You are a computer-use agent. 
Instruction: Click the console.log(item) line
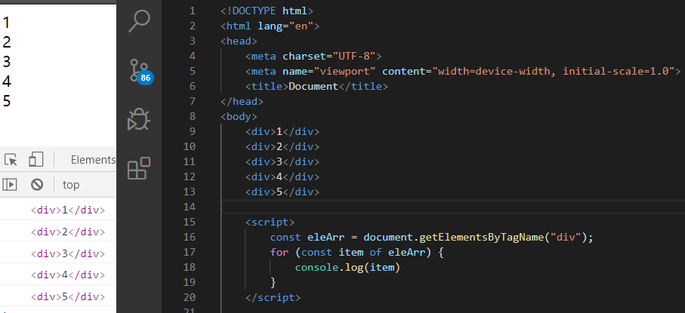[x=347, y=268]
